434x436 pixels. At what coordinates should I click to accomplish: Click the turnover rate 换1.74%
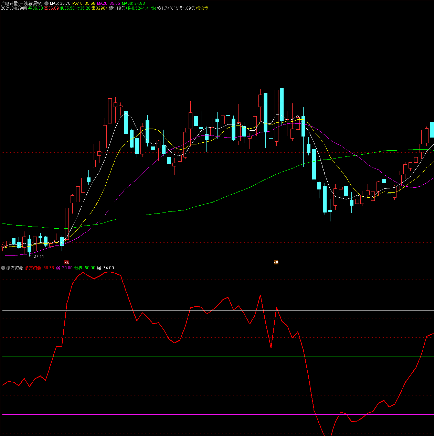tap(165, 8)
